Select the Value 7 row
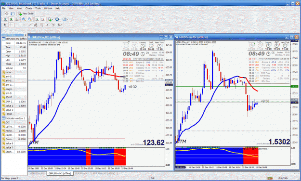This screenshot has height=181, width=301. coord(14,147)
